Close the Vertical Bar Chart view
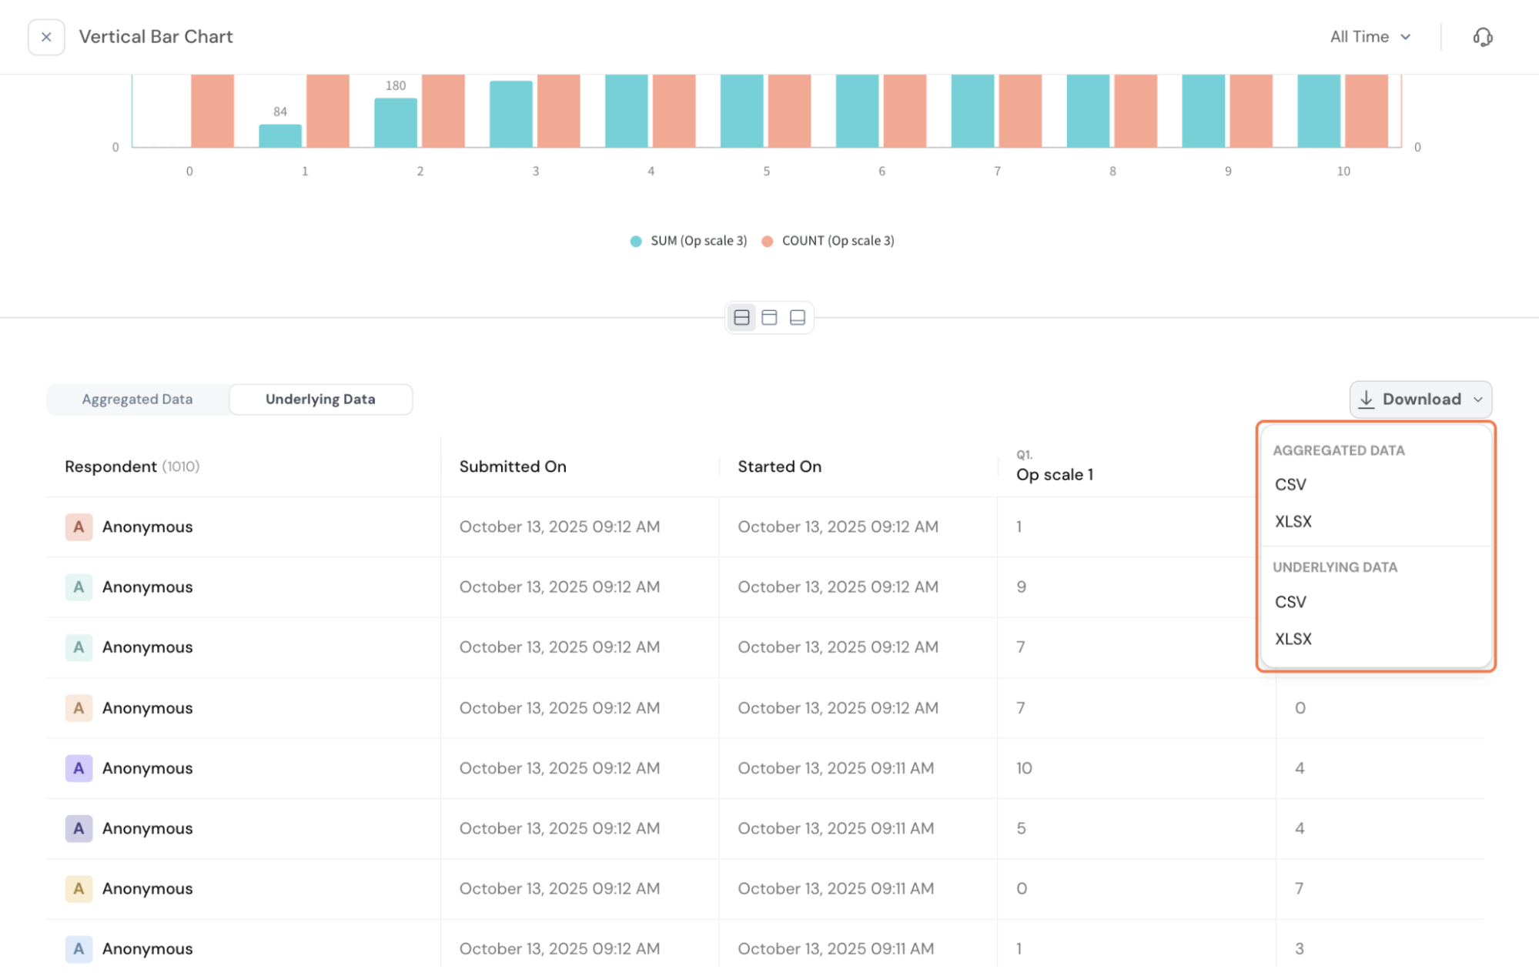1539x976 pixels. coord(46,37)
